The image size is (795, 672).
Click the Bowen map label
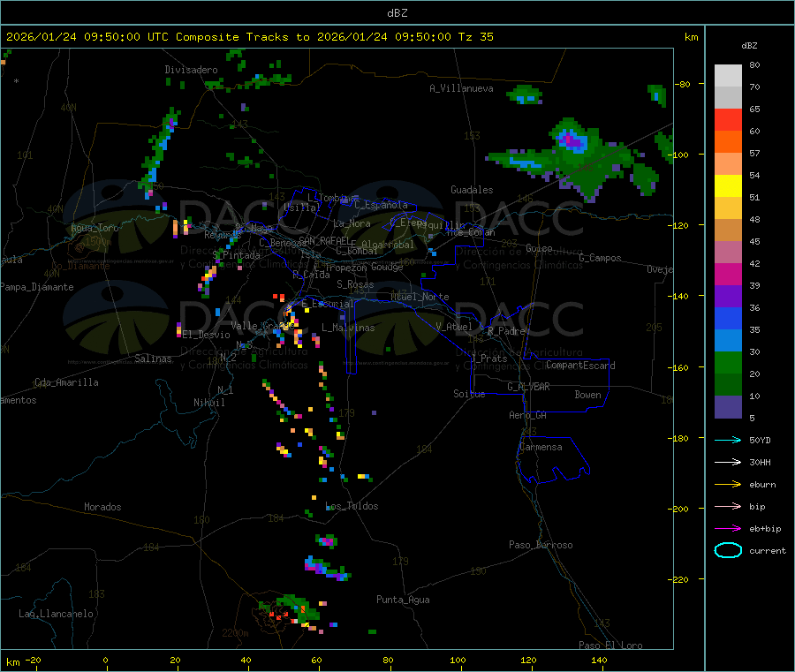(x=587, y=395)
